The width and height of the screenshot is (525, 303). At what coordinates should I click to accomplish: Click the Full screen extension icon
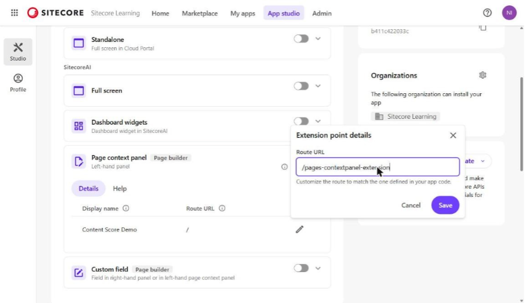pyautogui.click(x=79, y=91)
